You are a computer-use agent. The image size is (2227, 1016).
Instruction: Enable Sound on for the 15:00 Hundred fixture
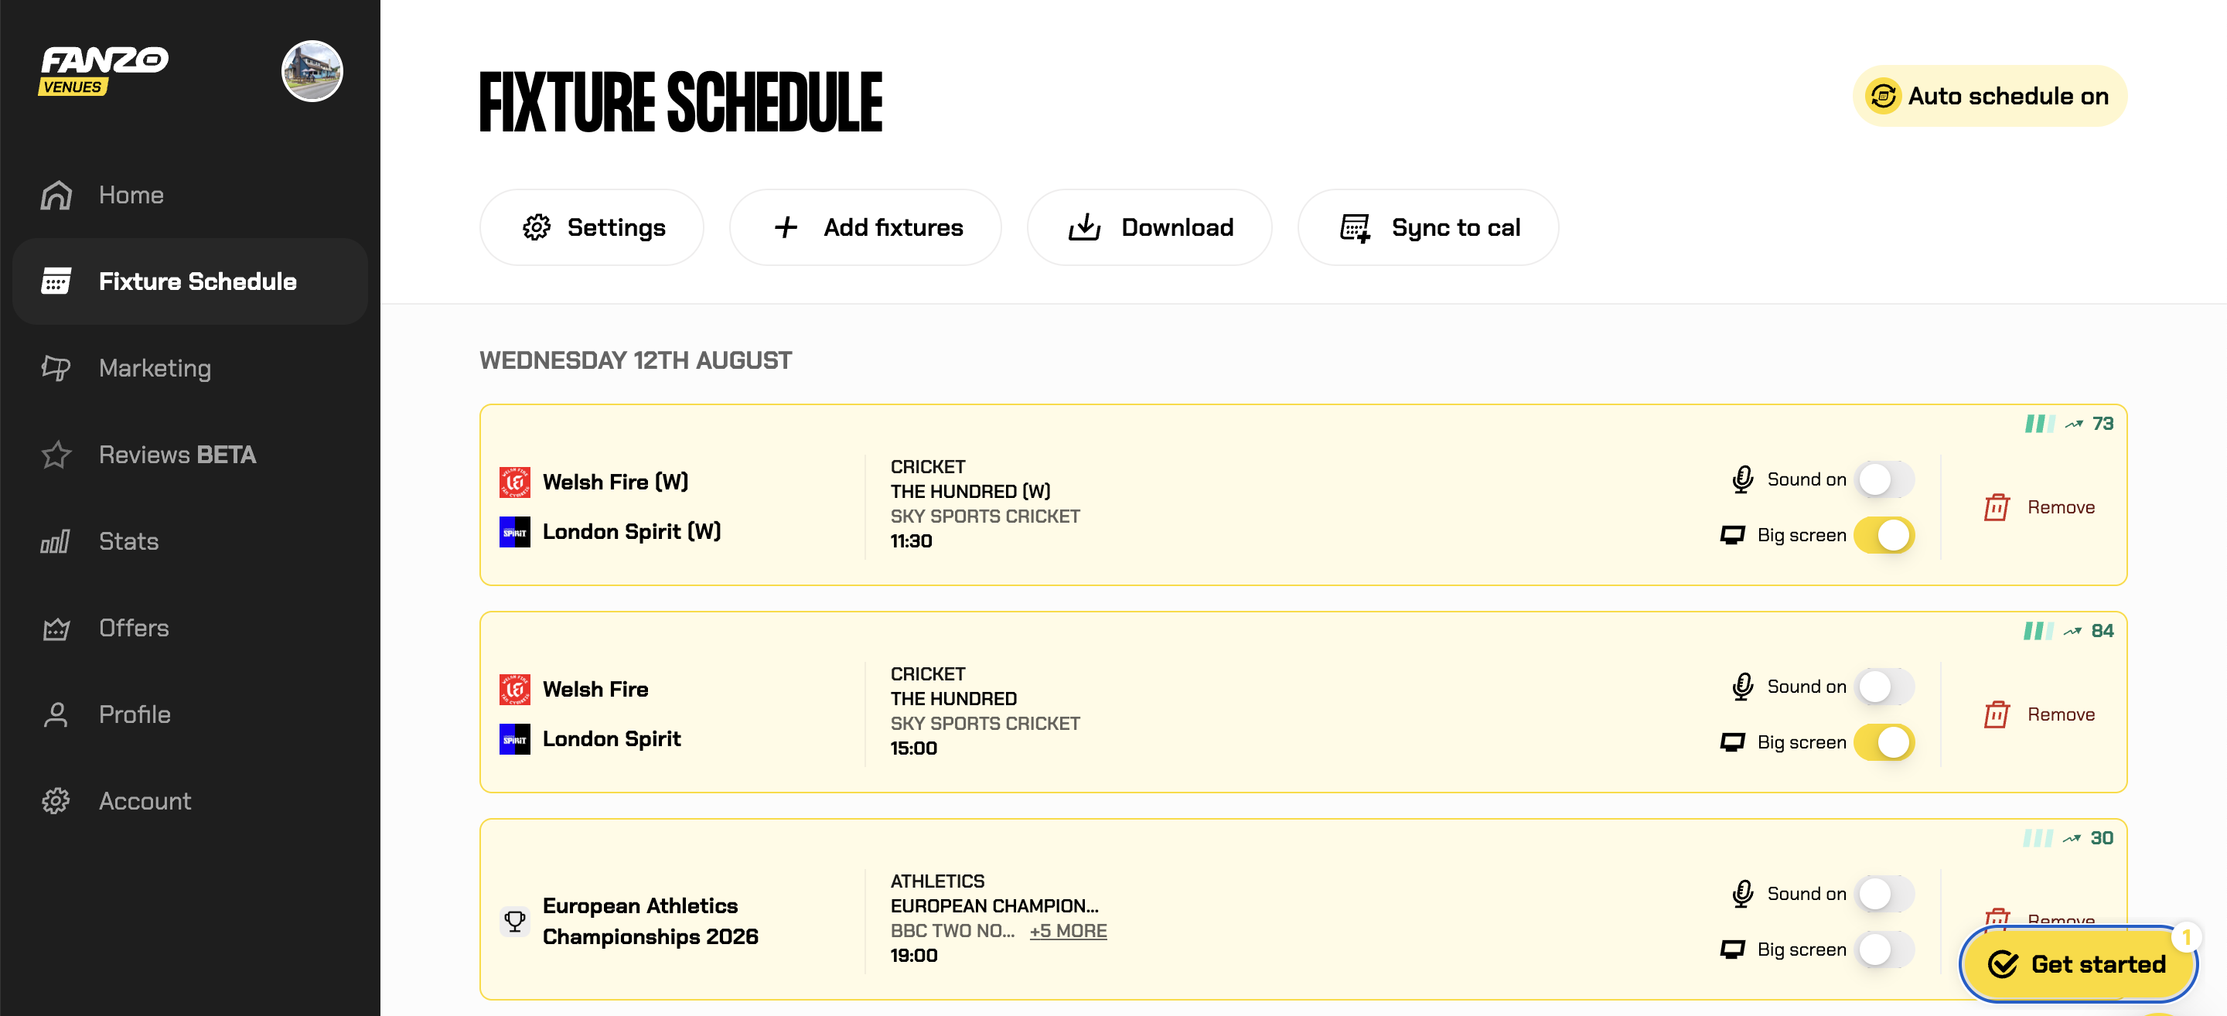1884,687
